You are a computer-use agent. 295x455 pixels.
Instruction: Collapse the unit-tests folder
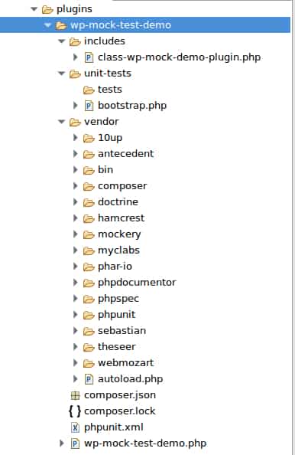[x=61, y=74]
